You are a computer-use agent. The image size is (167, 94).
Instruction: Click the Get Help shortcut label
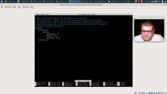[x=41, y=83]
